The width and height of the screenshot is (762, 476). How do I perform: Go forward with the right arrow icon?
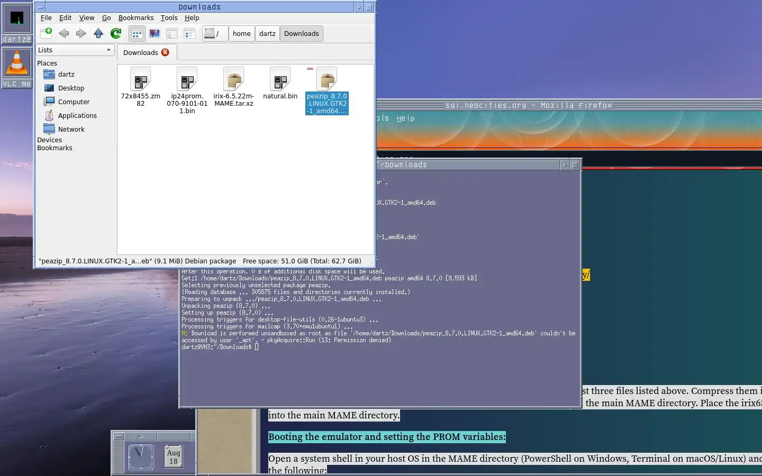[81, 33]
